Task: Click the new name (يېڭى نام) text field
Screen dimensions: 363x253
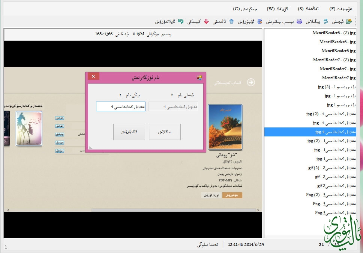Action: [121, 107]
